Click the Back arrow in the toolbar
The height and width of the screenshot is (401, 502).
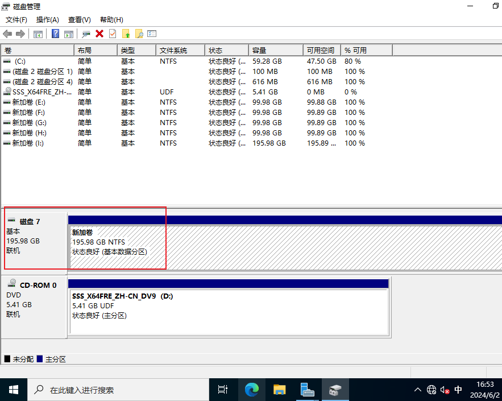[x=7, y=34]
